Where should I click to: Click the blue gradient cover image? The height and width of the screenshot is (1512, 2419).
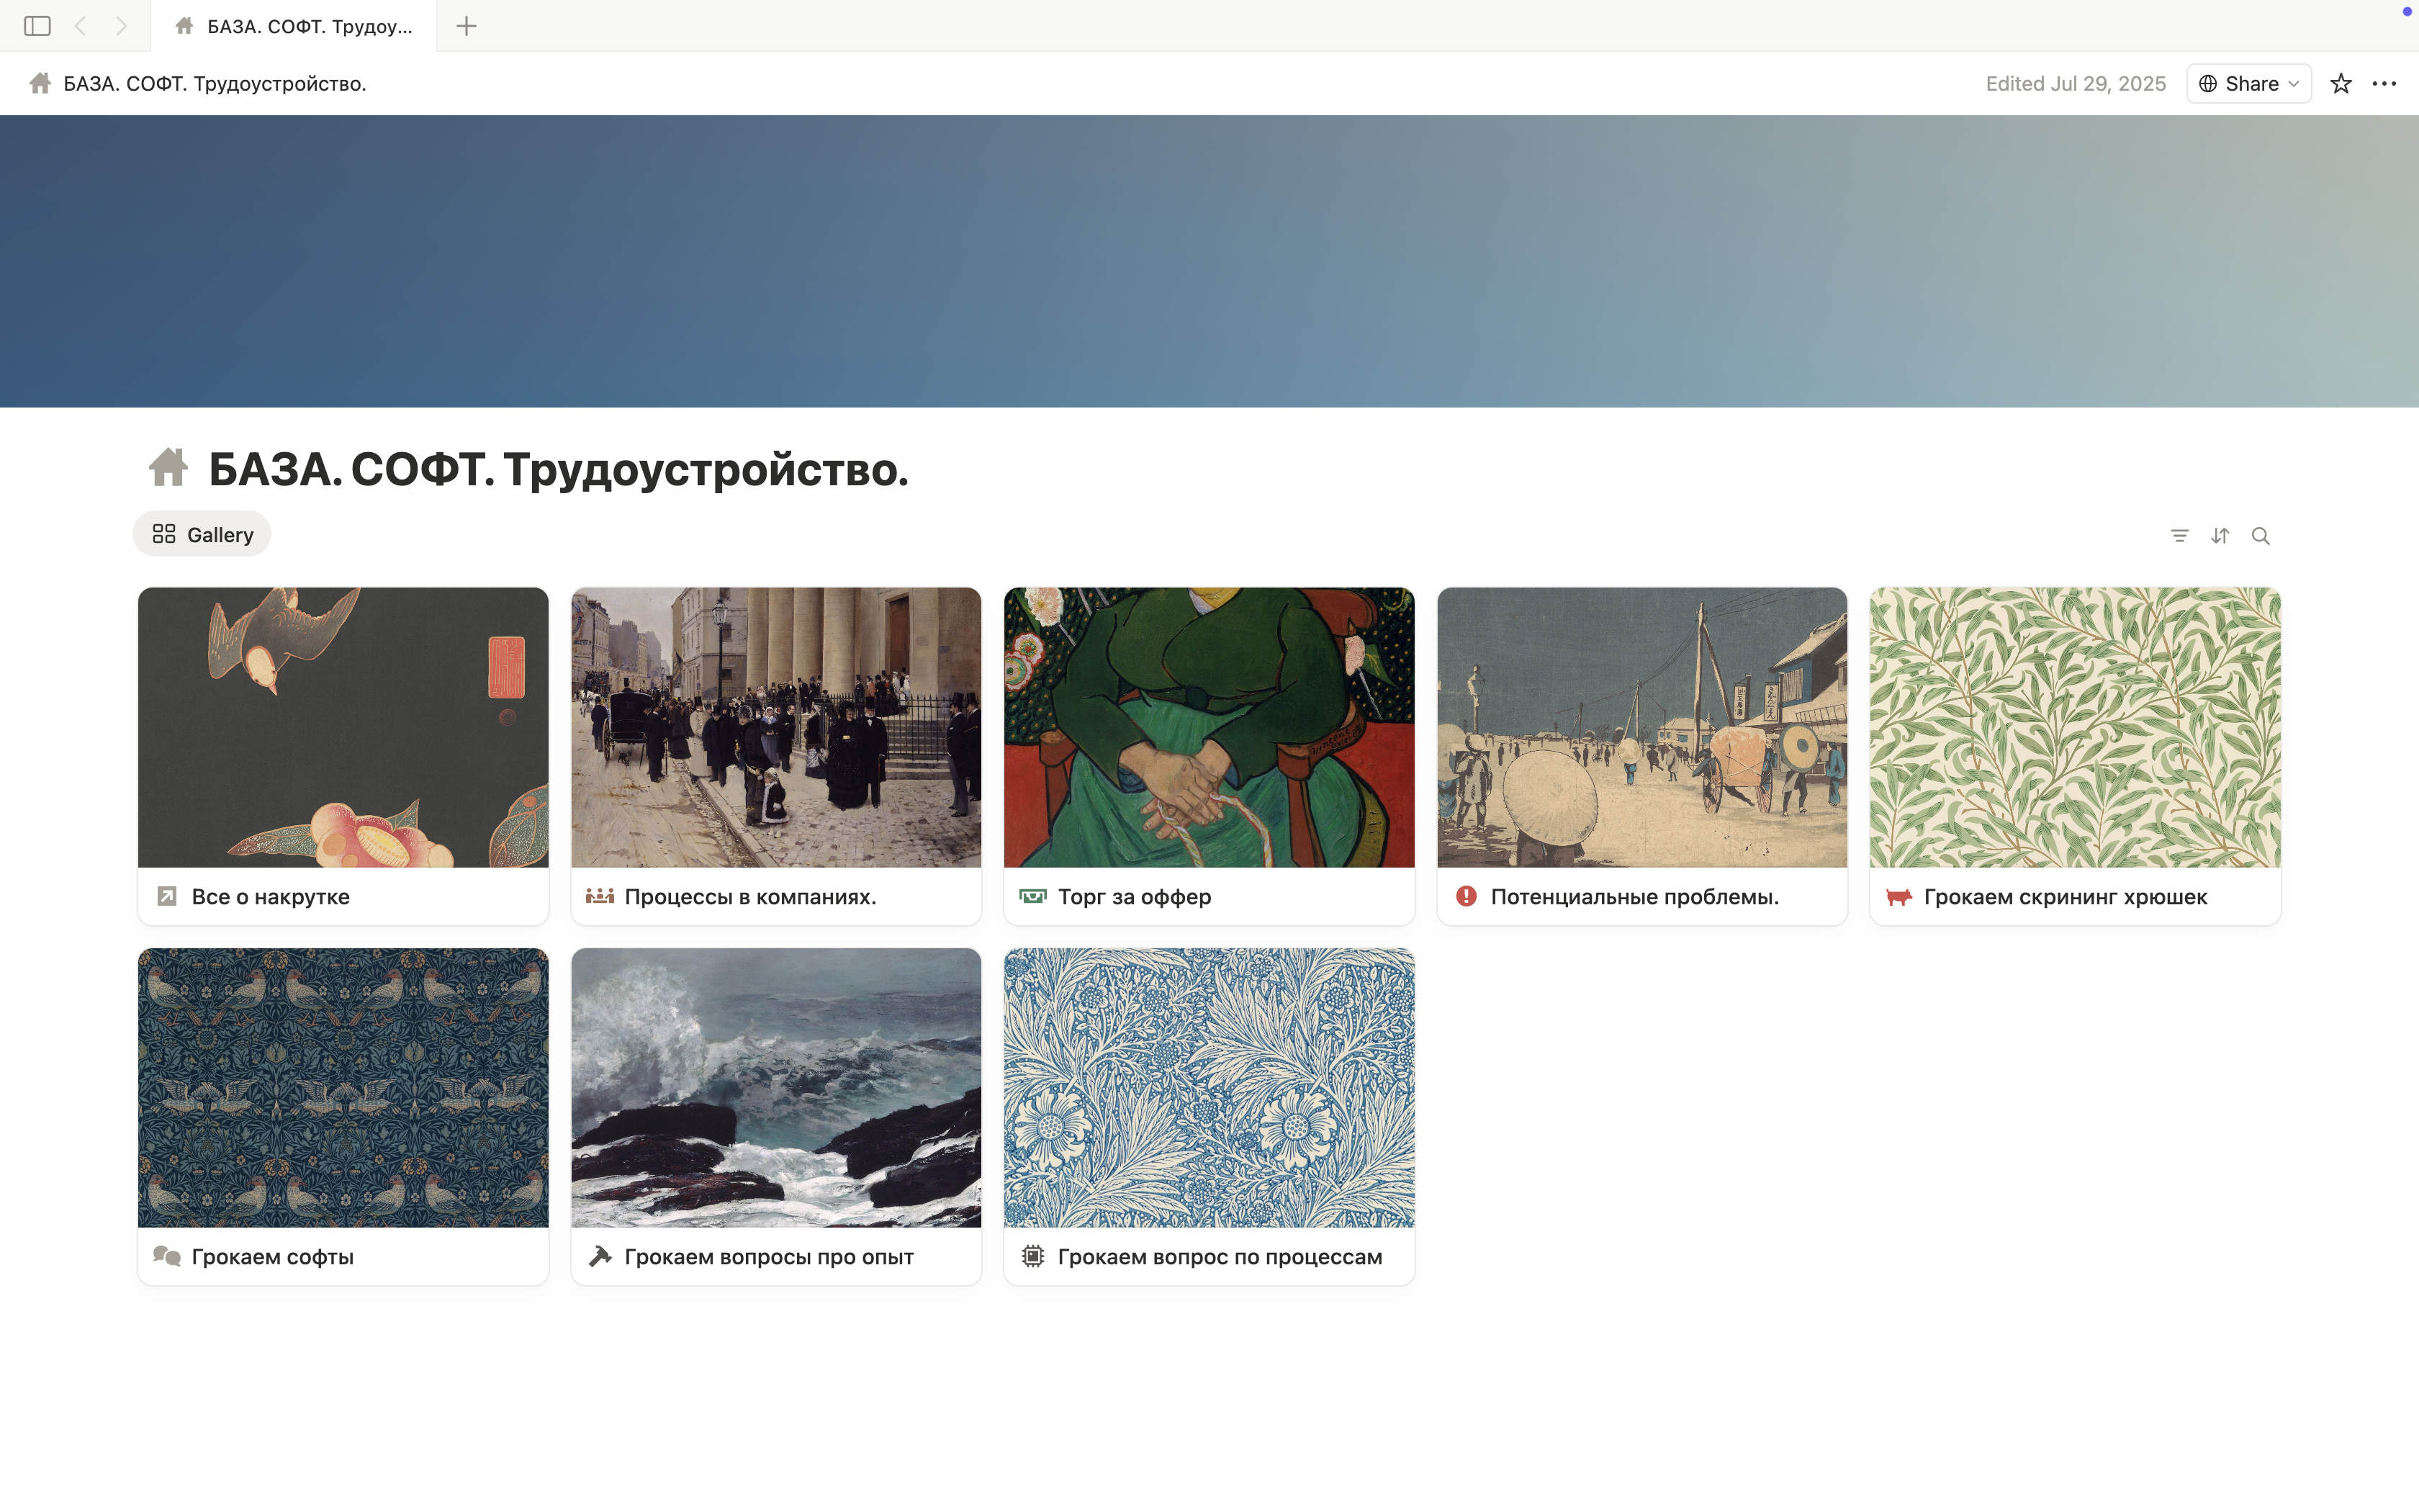1209,260
